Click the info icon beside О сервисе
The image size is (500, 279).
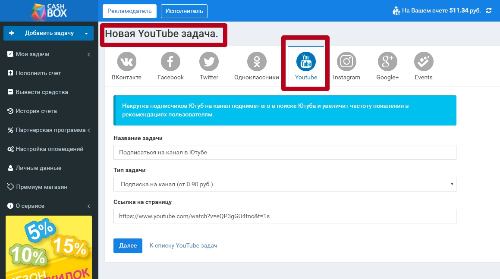[x=10, y=206]
